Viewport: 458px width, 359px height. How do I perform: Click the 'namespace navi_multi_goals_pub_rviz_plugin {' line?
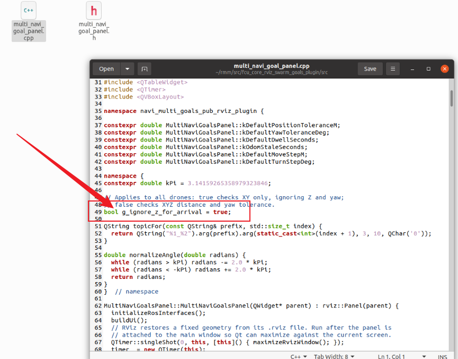point(184,111)
